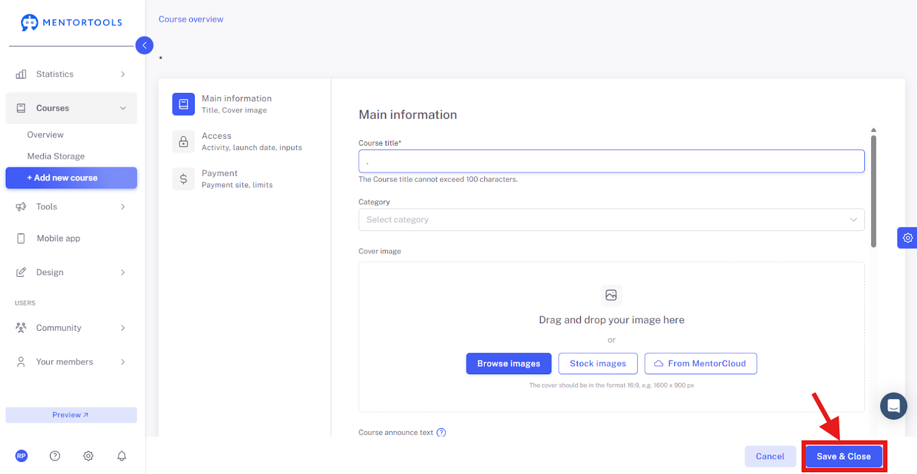Click the image placeholder icon in cover area
Viewport: 917px width, 474px height.
612,295
